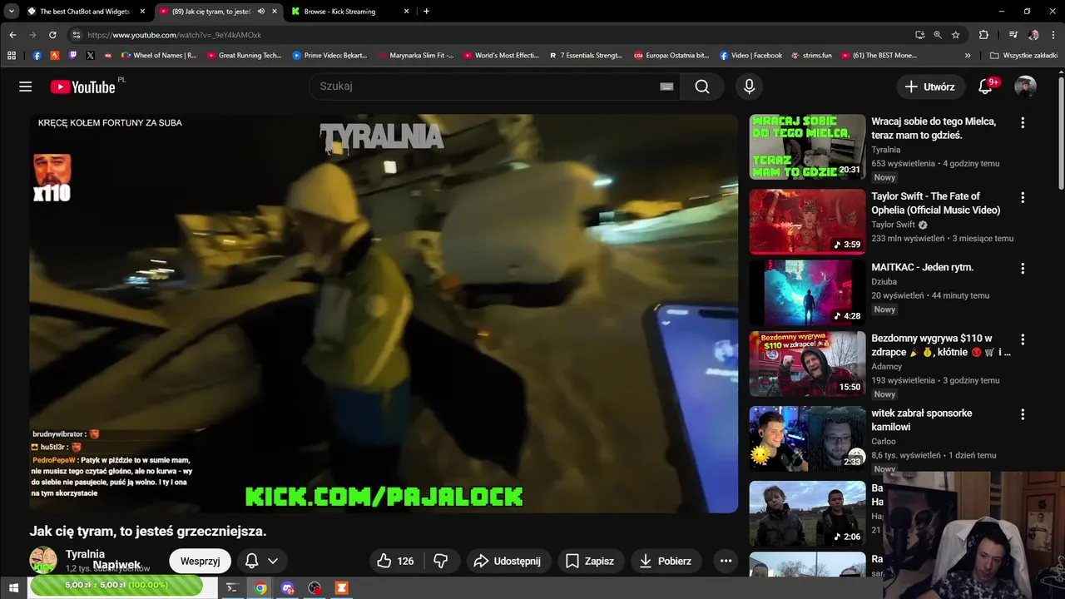The image size is (1065, 599).
Task: Expand the Chrome tab search dropdown
Action: click(12, 12)
